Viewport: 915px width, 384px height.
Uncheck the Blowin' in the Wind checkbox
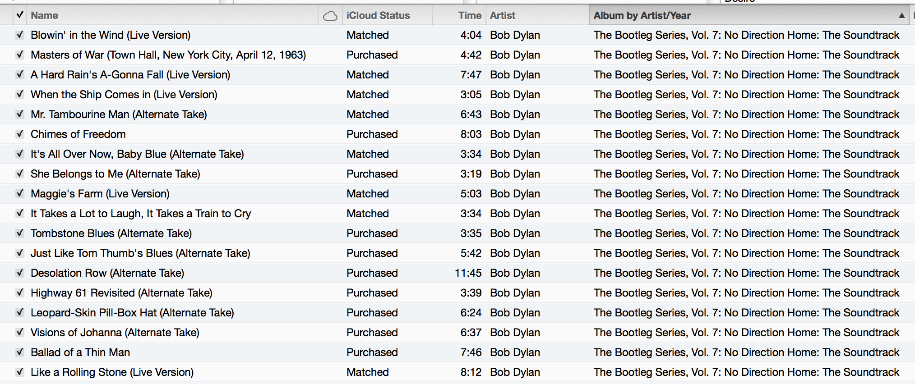20,35
